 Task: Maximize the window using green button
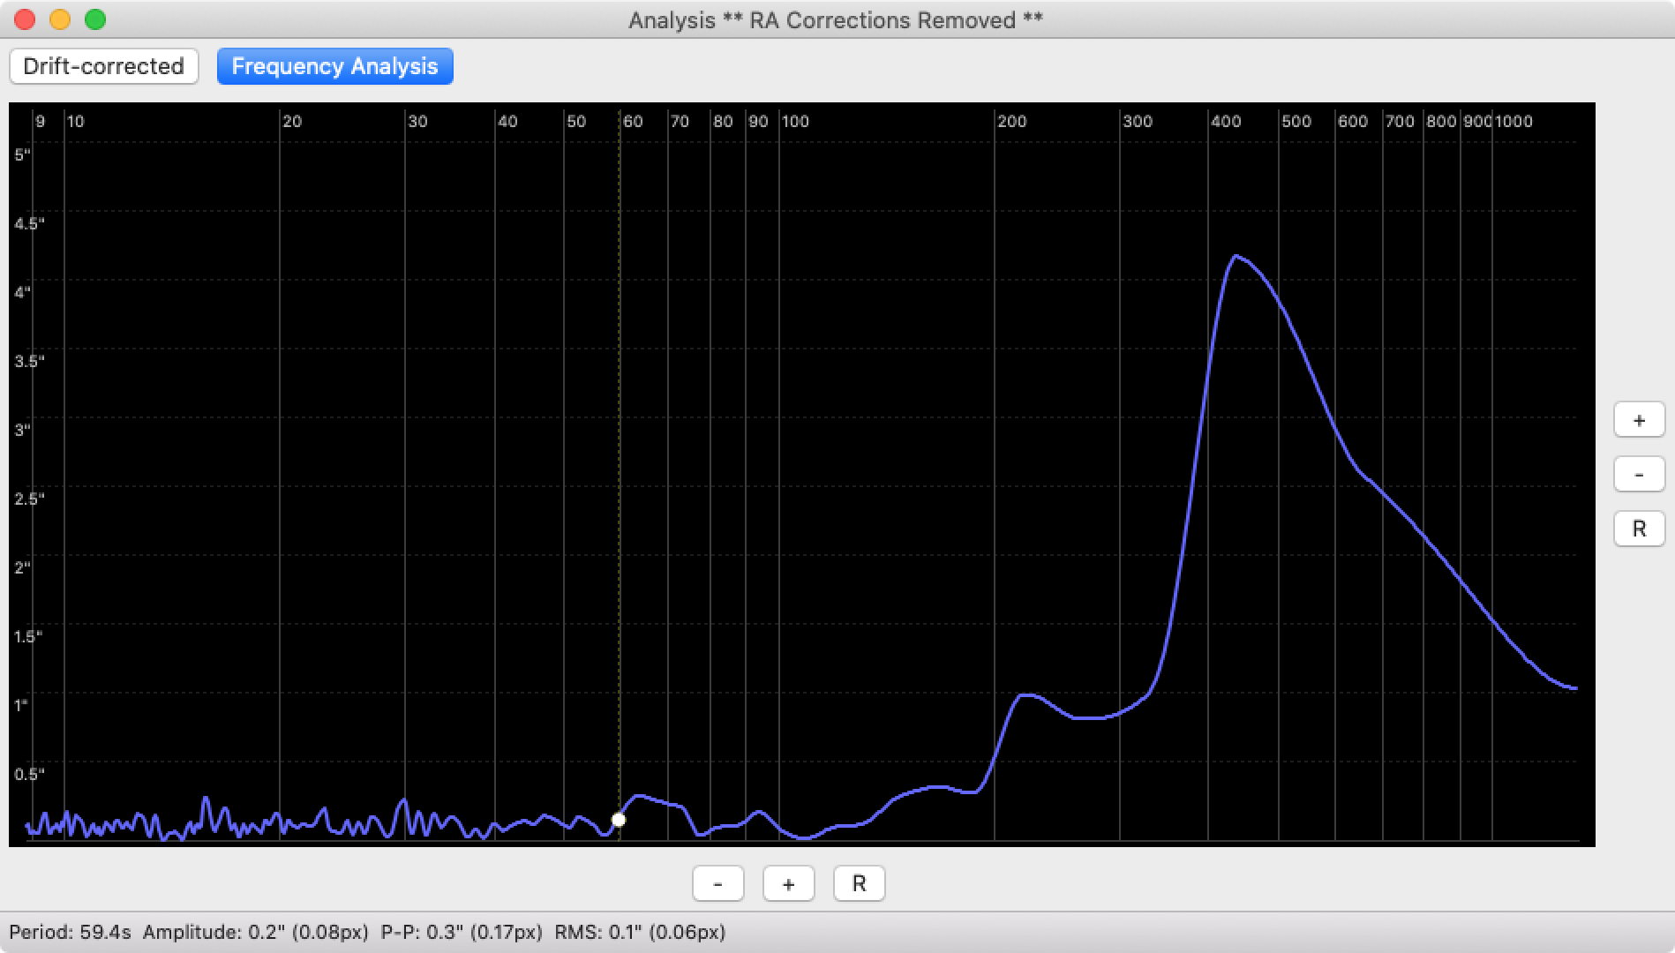[95, 19]
